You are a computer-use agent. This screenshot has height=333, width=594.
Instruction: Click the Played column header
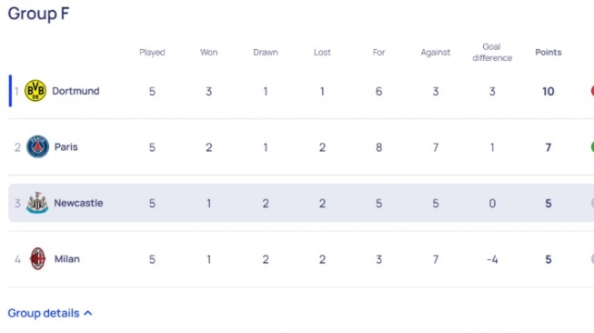pyautogui.click(x=152, y=52)
